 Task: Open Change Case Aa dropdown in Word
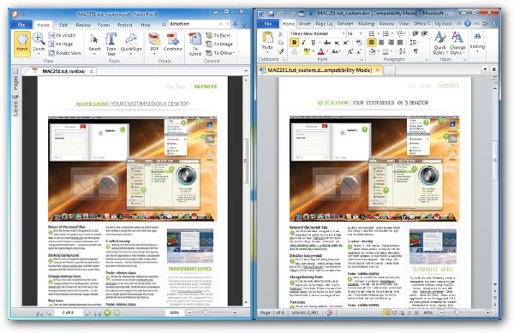click(x=336, y=51)
